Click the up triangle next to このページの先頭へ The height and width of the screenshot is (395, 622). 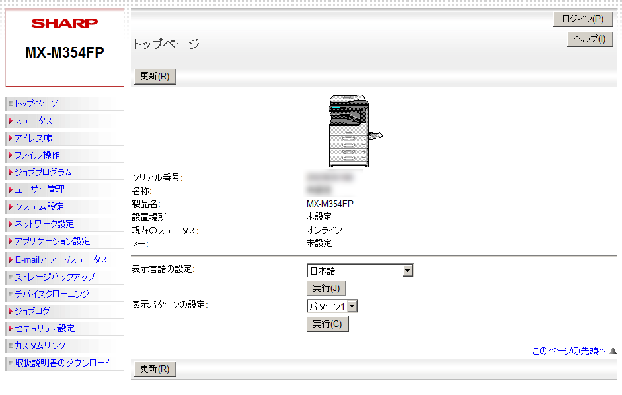(613, 351)
